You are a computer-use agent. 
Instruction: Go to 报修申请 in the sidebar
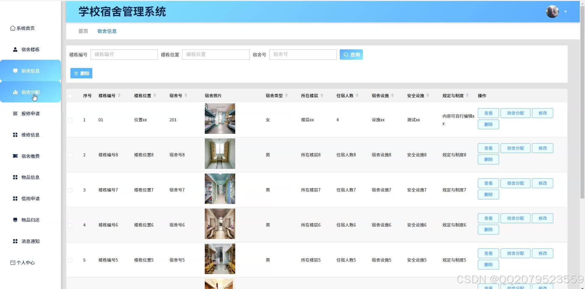pos(30,113)
